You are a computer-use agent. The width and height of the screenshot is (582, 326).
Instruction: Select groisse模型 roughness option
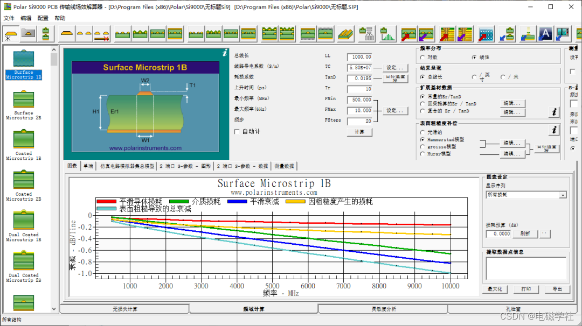(x=422, y=147)
